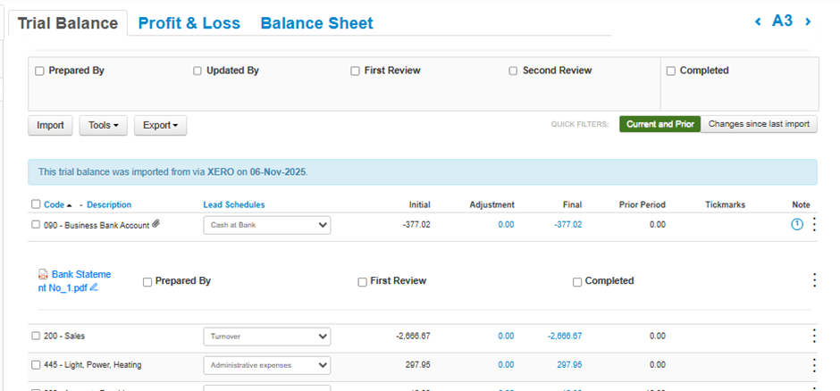The height and width of the screenshot is (391, 840).
Task: Open the note icon on the Business Bank Account row
Action: pyautogui.click(x=797, y=224)
